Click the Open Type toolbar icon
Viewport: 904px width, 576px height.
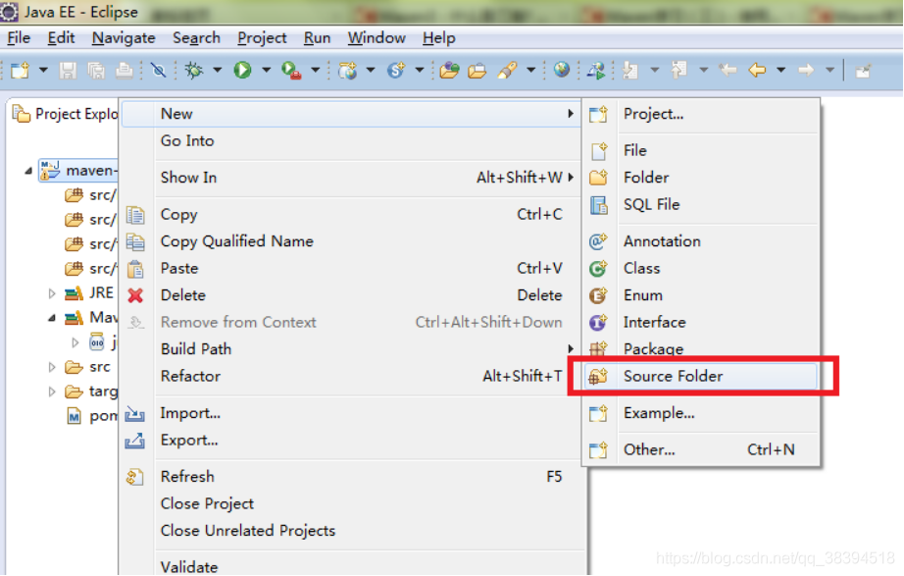[449, 71]
